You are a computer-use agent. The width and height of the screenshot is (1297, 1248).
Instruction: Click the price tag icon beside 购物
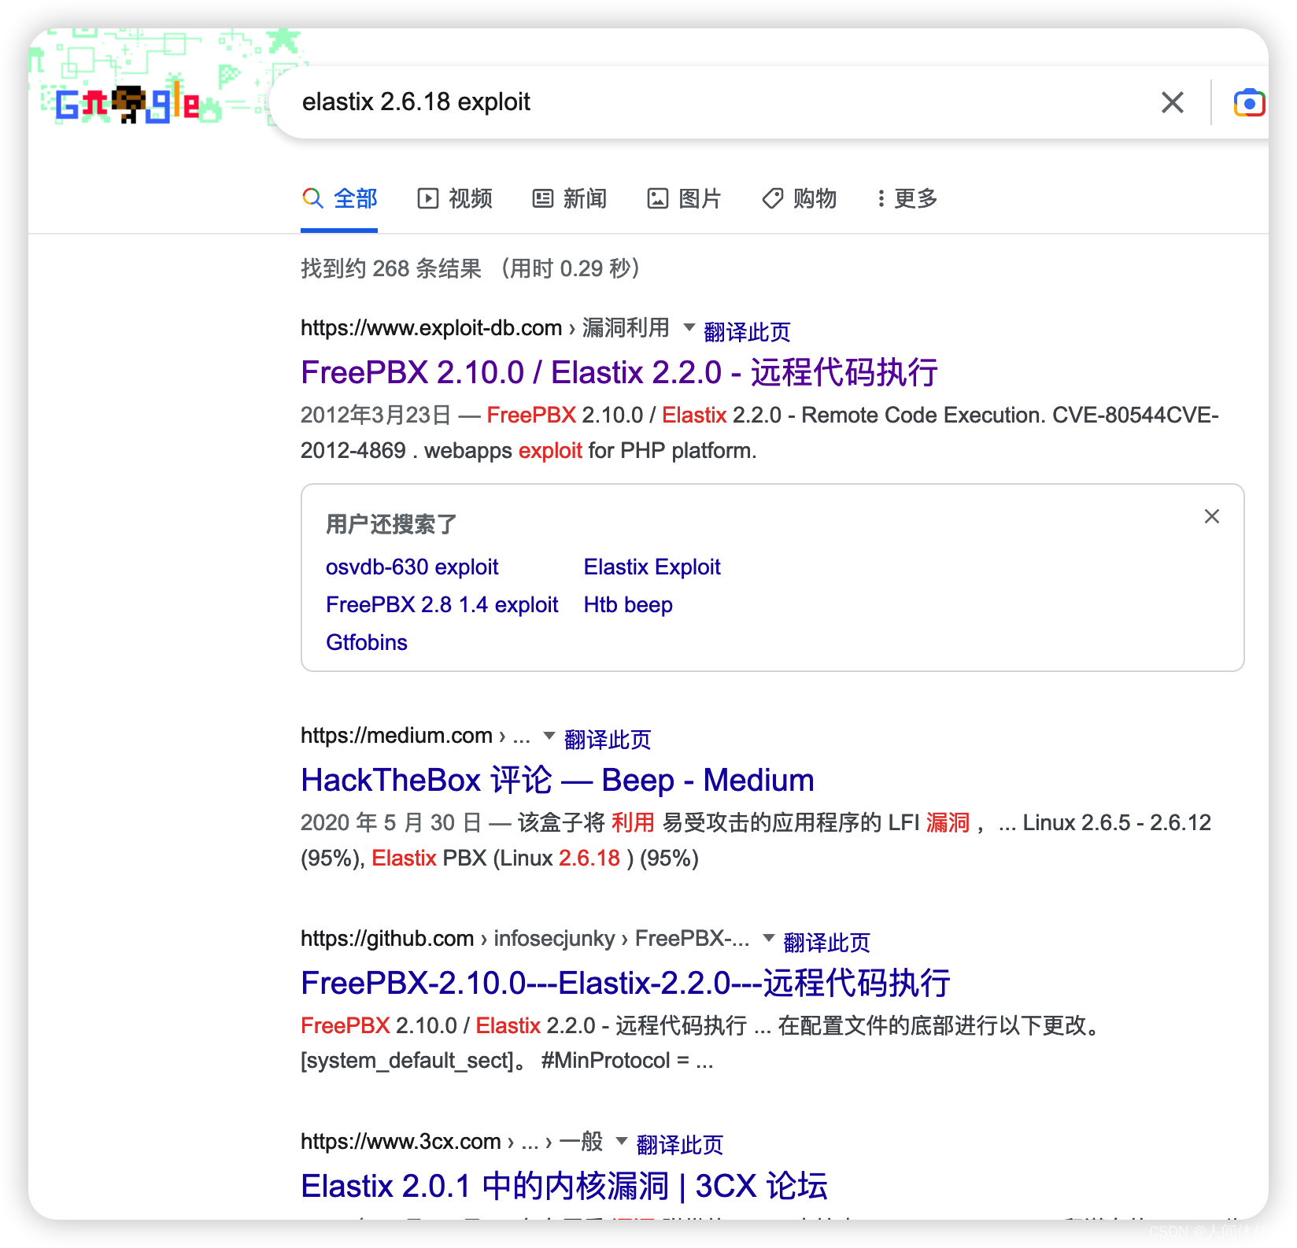[772, 198]
